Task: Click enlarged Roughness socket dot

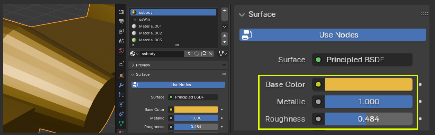Action: (x=318, y=119)
